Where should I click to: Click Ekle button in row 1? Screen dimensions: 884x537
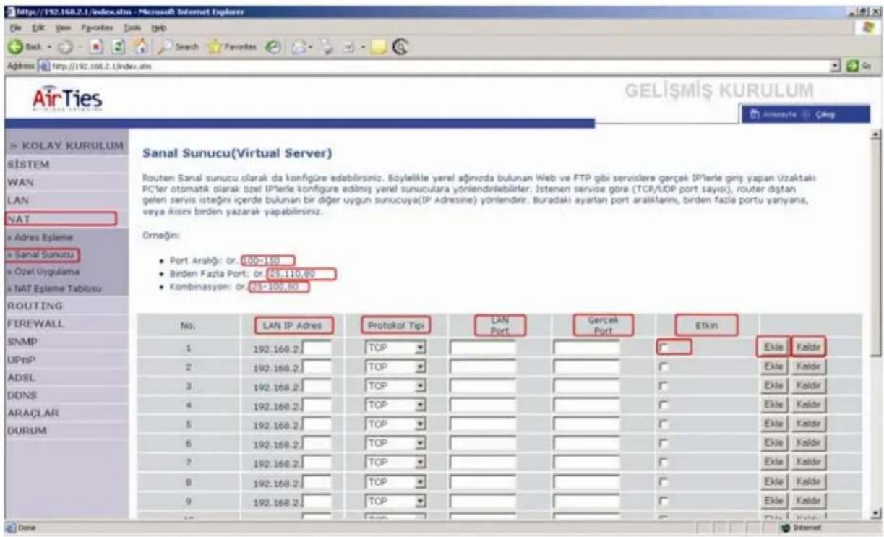click(x=774, y=348)
